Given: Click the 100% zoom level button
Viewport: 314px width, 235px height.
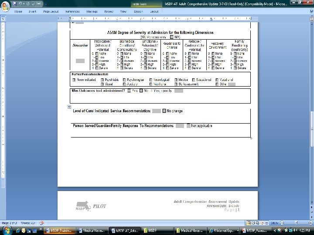Looking at the screenshot, I should (274, 223).
